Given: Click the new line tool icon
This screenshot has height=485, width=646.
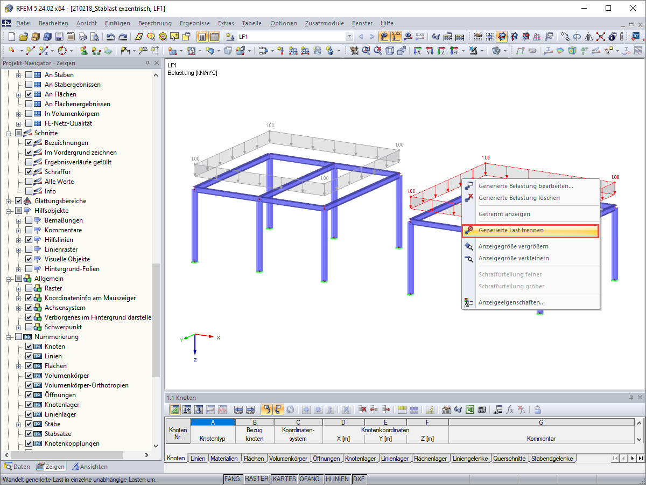Looking at the screenshot, I should pos(31,51).
